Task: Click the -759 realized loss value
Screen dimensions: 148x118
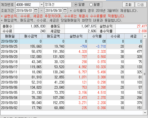Action: coord(83,46)
